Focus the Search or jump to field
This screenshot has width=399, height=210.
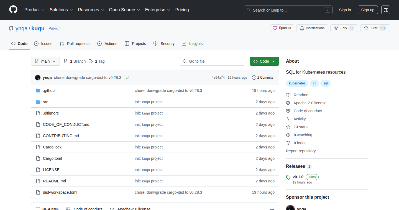[288, 10]
